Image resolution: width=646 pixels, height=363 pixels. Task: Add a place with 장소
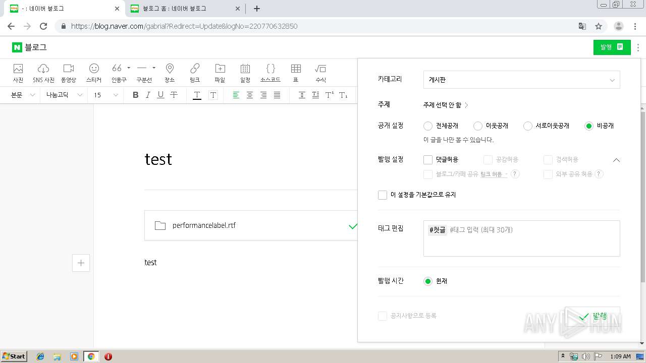click(170, 73)
